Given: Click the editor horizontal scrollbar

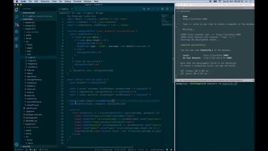Looking at the screenshot, I should (100, 147).
